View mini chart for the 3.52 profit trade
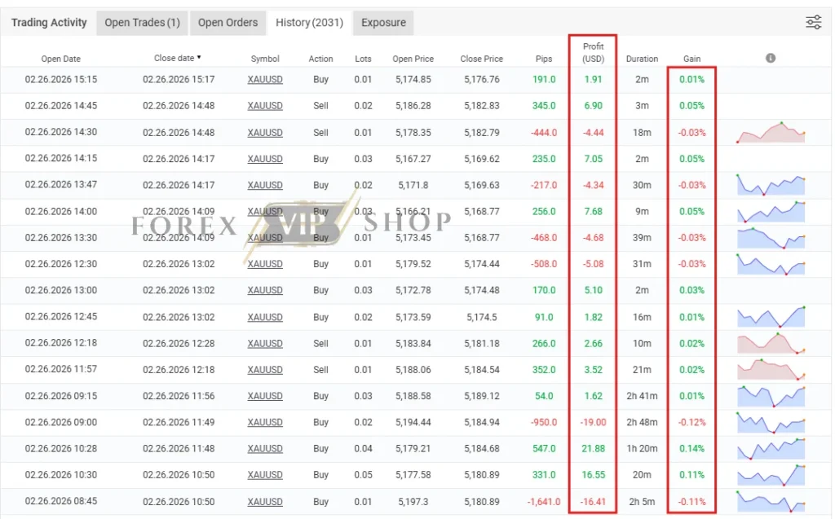Image resolution: width=835 pixels, height=519 pixels. pos(771,369)
